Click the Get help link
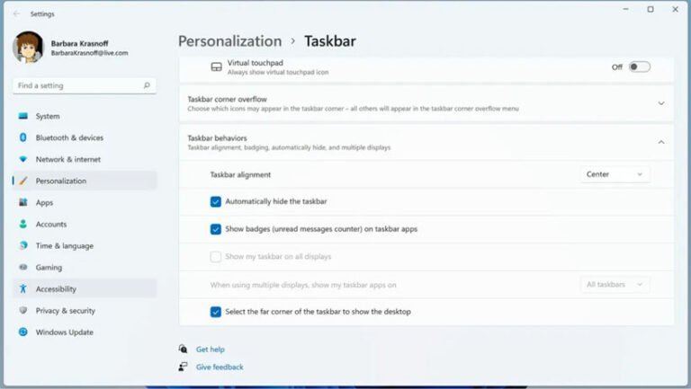This screenshot has width=691, height=389. pos(211,349)
